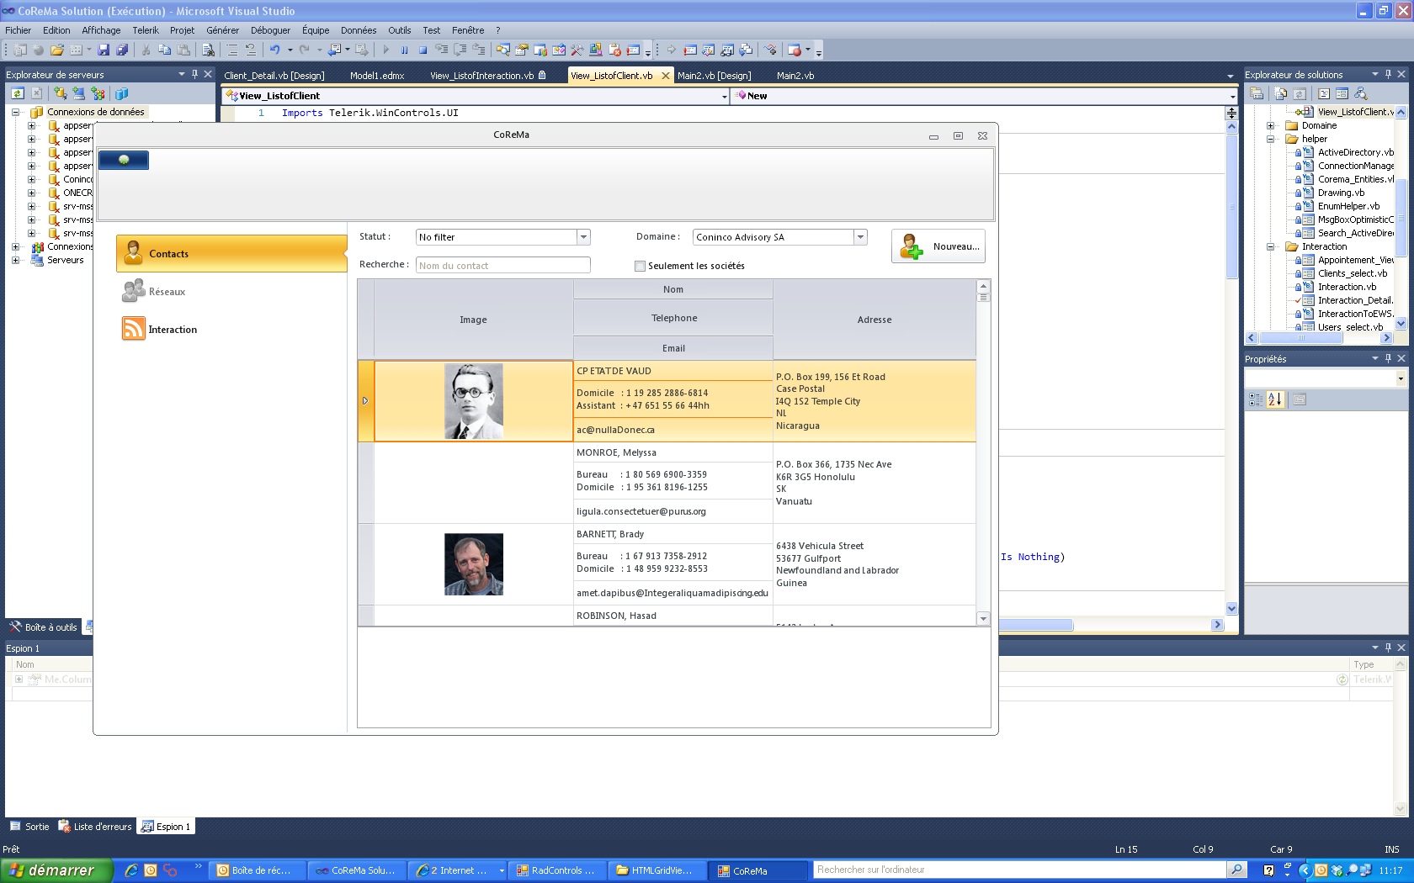
Task: Switch to the Client_Detail.vb [Design] tab
Action: (274, 76)
